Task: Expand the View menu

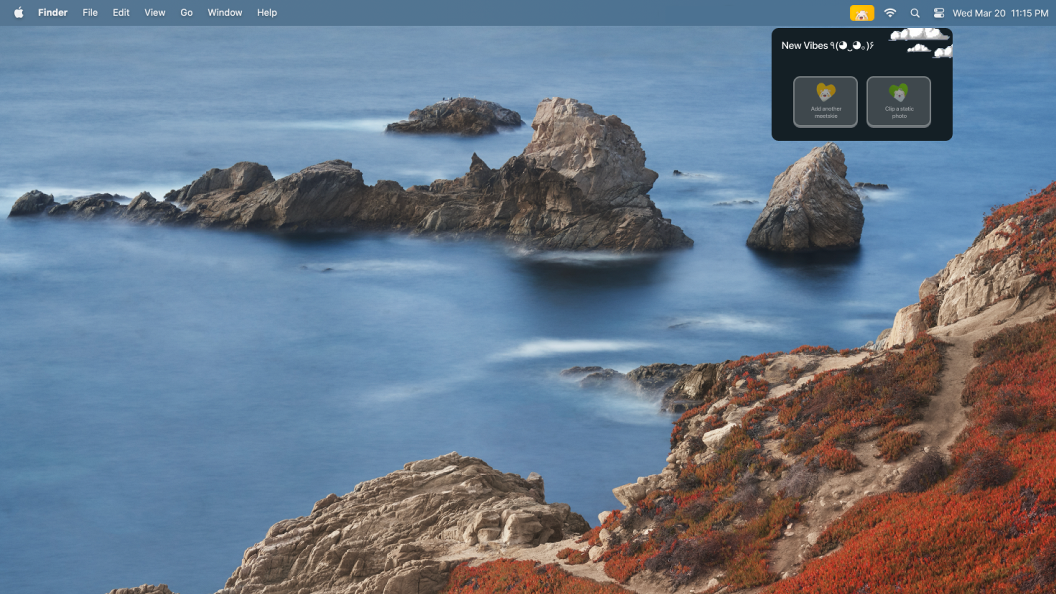Action: pyautogui.click(x=154, y=12)
